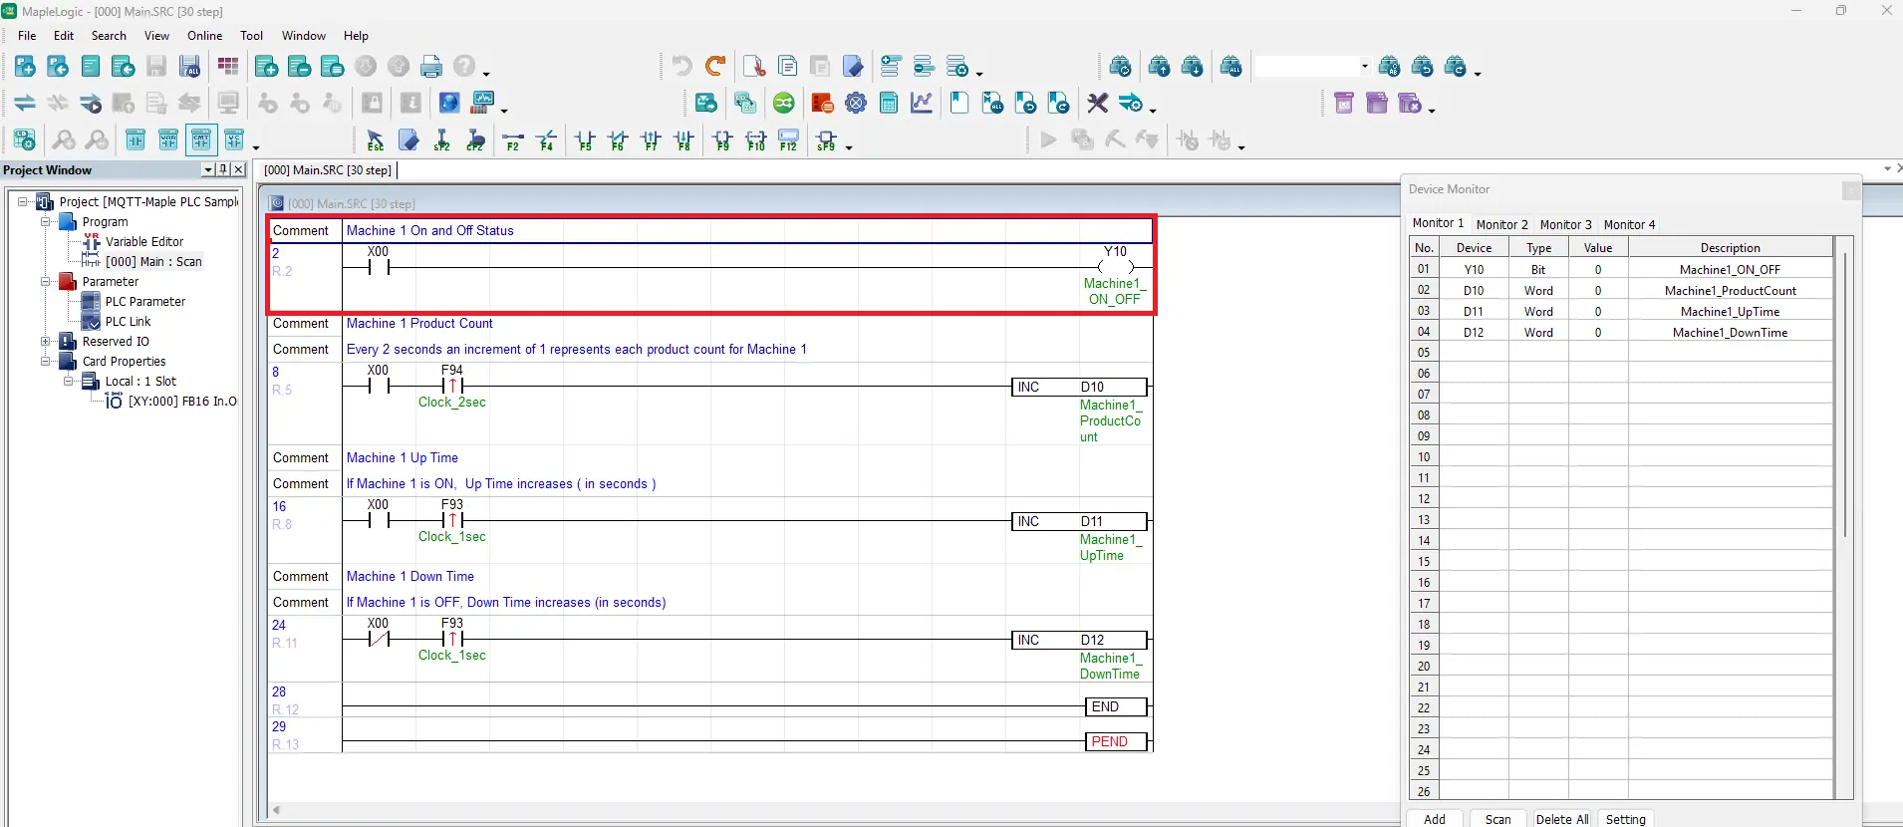
Task: Click the New Project icon
Action: point(25,67)
